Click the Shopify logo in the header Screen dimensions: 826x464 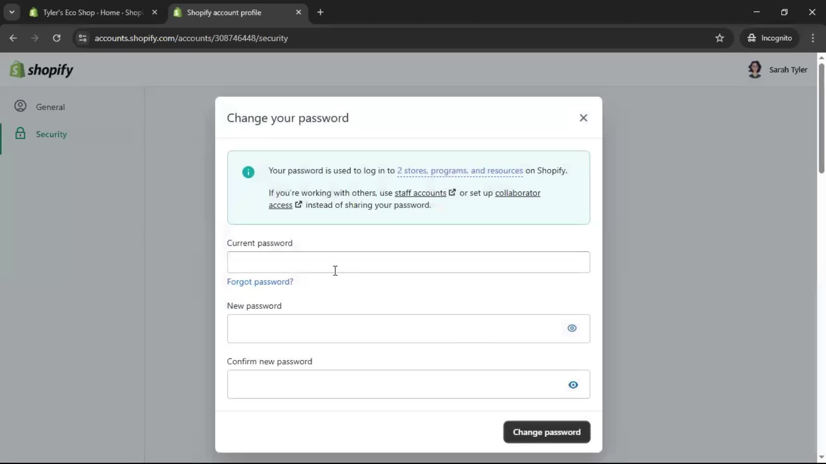click(x=42, y=69)
